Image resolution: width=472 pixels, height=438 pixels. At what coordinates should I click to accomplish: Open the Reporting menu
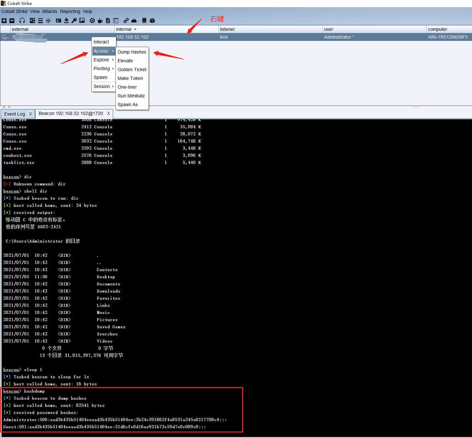coord(70,11)
